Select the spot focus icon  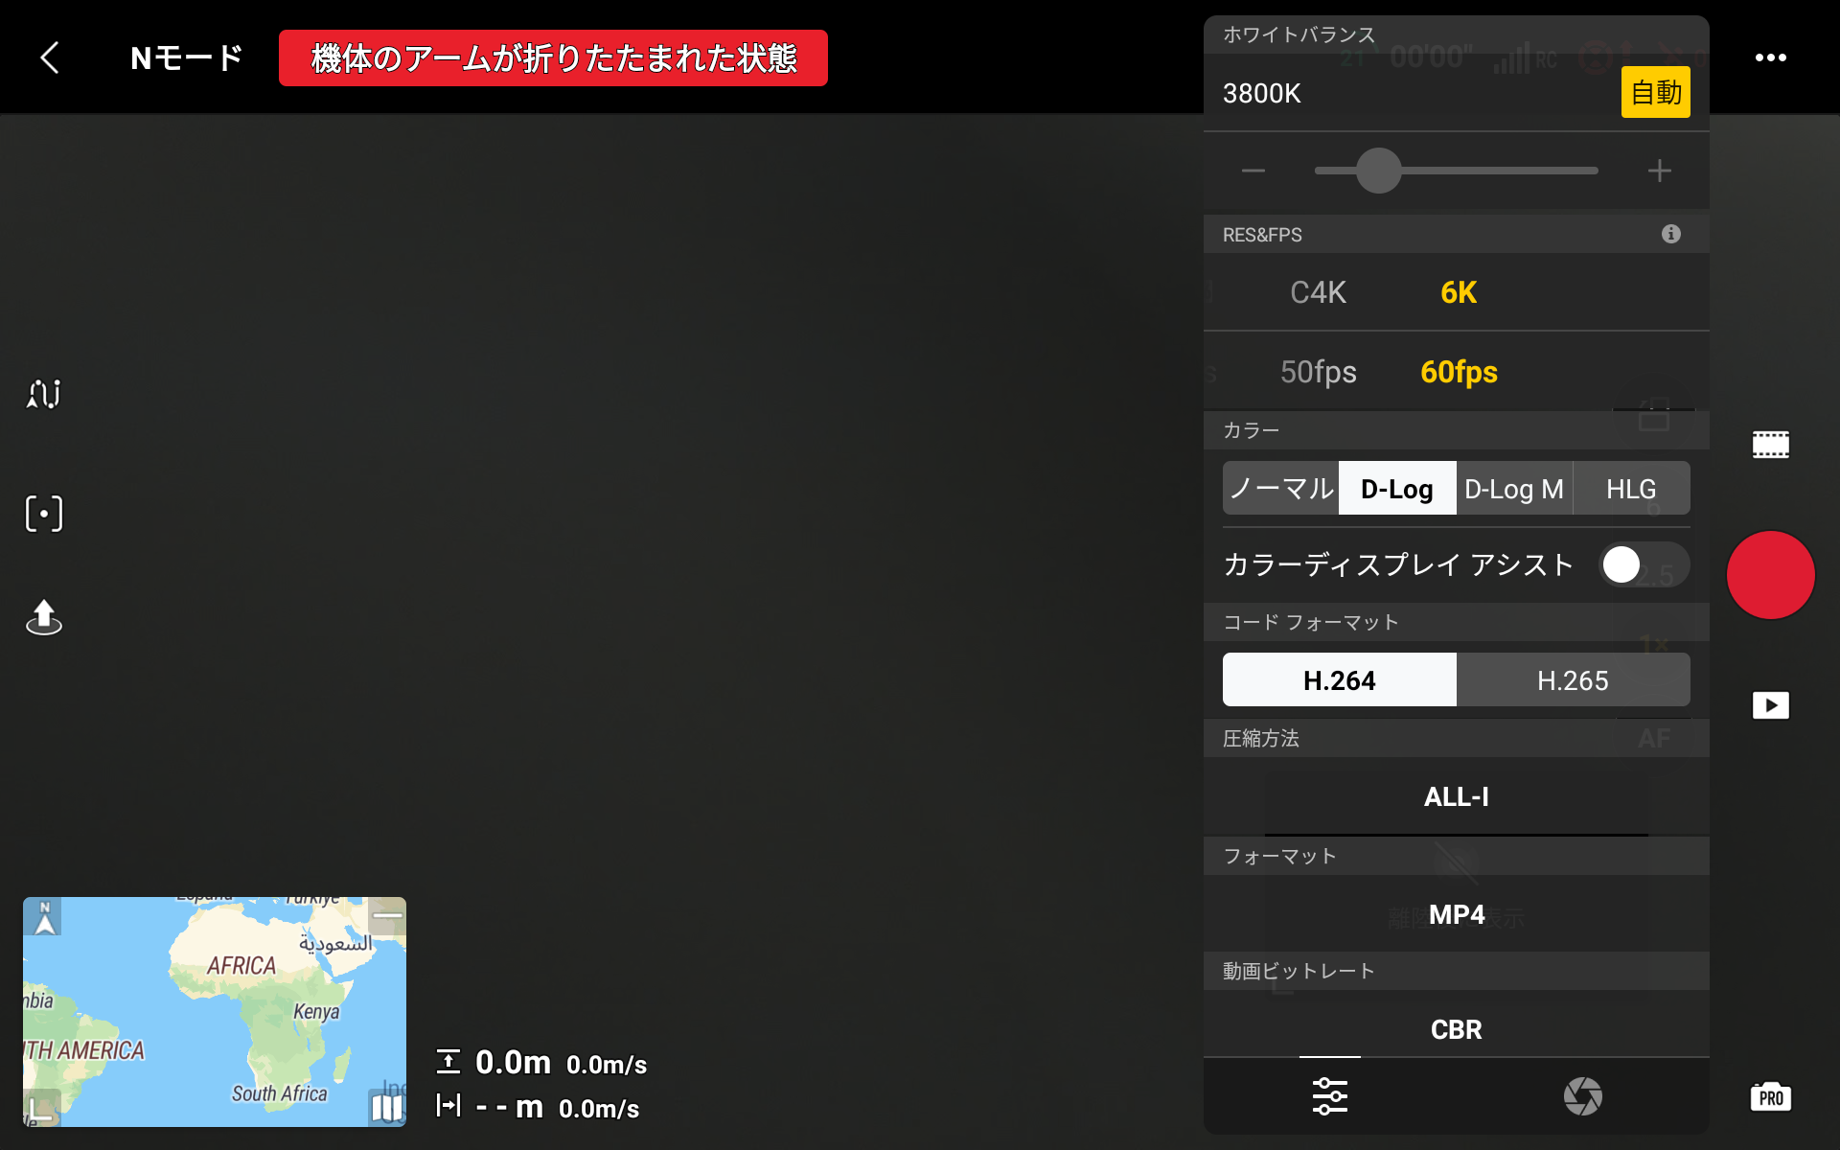tap(43, 514)
